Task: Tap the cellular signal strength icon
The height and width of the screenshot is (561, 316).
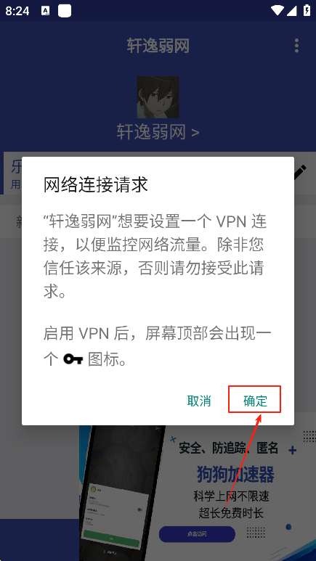Action: [x=292, y=10]
